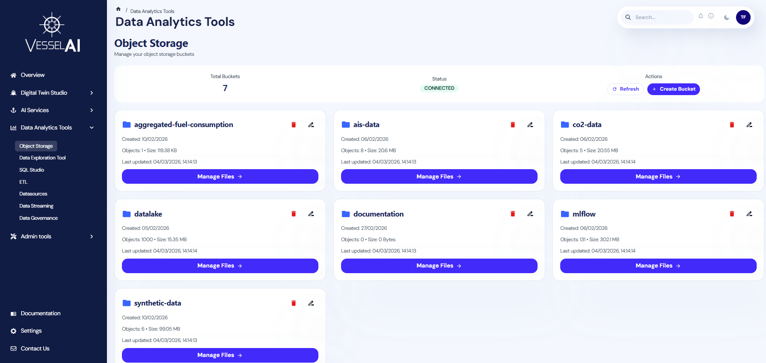Delete the aggregated-fuel-consumption bucket
The image size is (766, 363).
pos(294,125)
